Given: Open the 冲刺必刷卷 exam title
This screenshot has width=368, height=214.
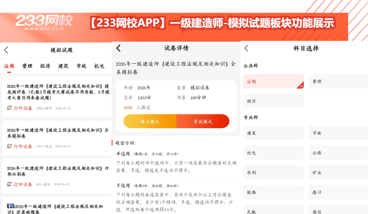Looking at the screenshot, I should [58, 171].
